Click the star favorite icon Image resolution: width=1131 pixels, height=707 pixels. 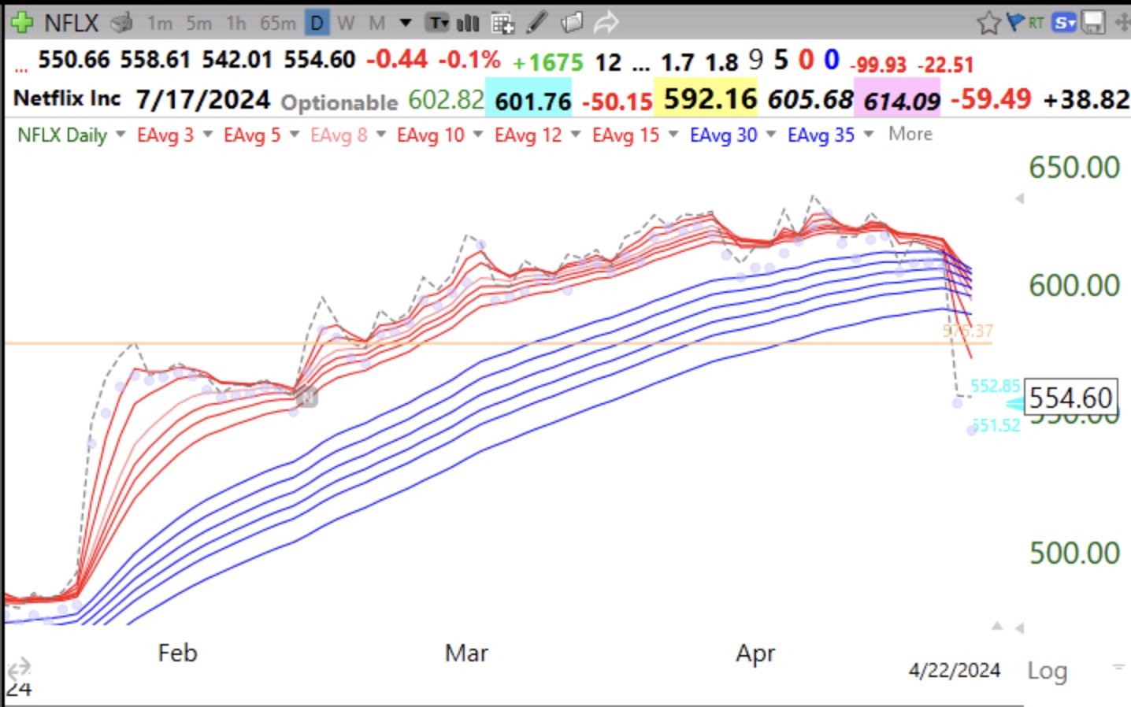pos(988,23)
